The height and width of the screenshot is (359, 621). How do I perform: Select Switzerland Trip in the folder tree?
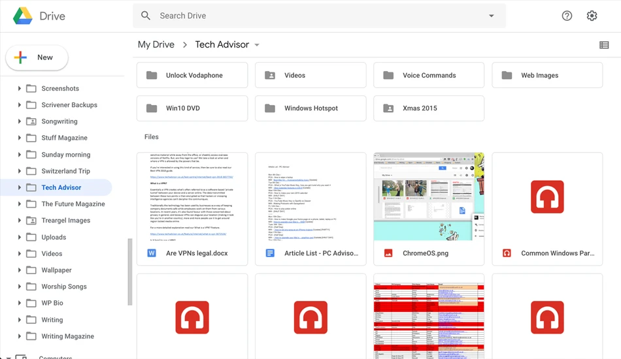tap(66, 171)
